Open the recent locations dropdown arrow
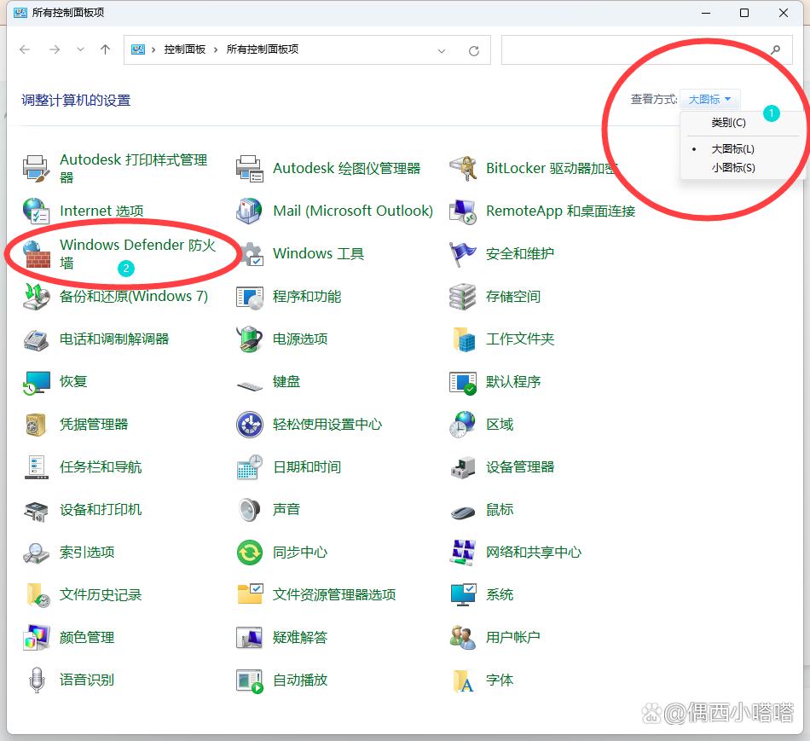Image resolution: width=810 pixels, height=741 pixels. point(80,49)
